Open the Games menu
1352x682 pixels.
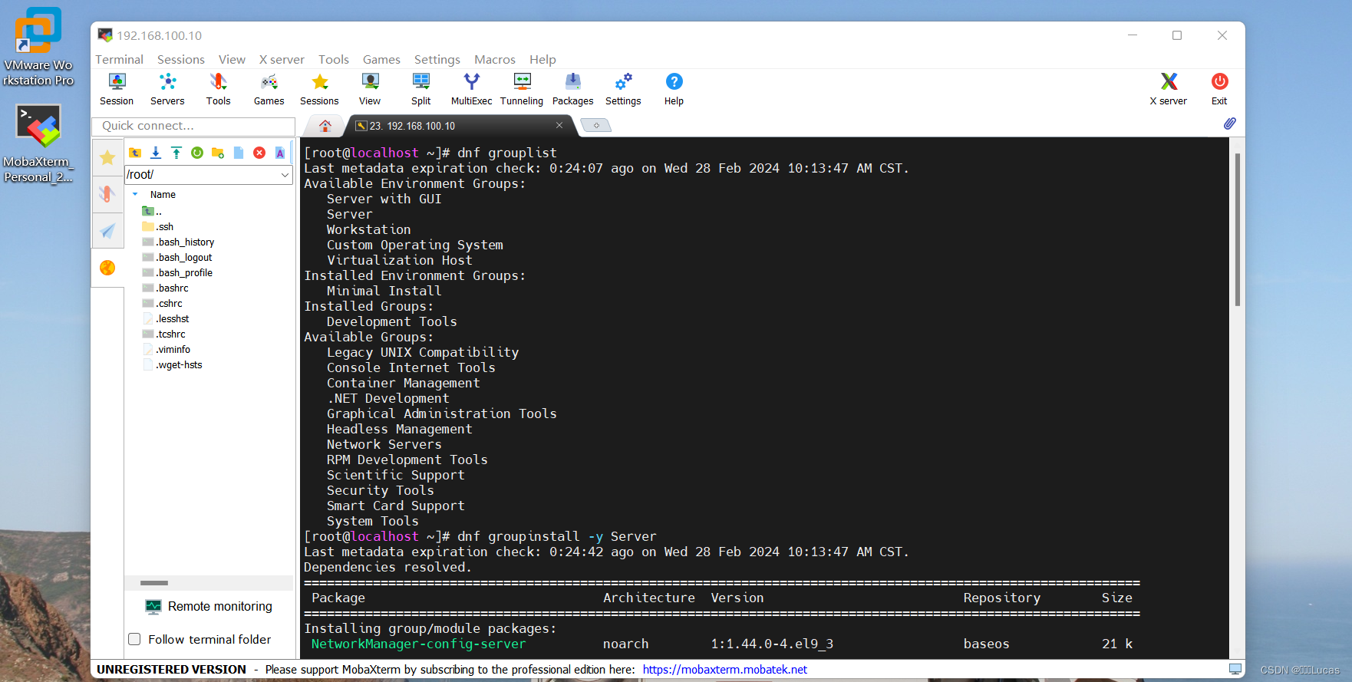click(381, 59)
